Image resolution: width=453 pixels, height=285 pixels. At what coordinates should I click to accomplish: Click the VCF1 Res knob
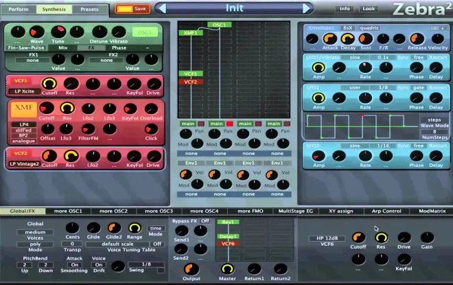(71, 84)
